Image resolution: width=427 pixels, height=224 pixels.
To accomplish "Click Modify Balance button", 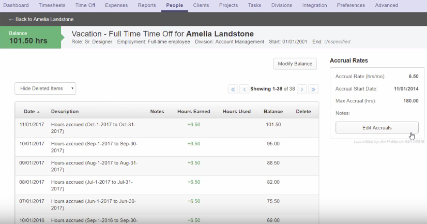I will [x=295, y=64].
